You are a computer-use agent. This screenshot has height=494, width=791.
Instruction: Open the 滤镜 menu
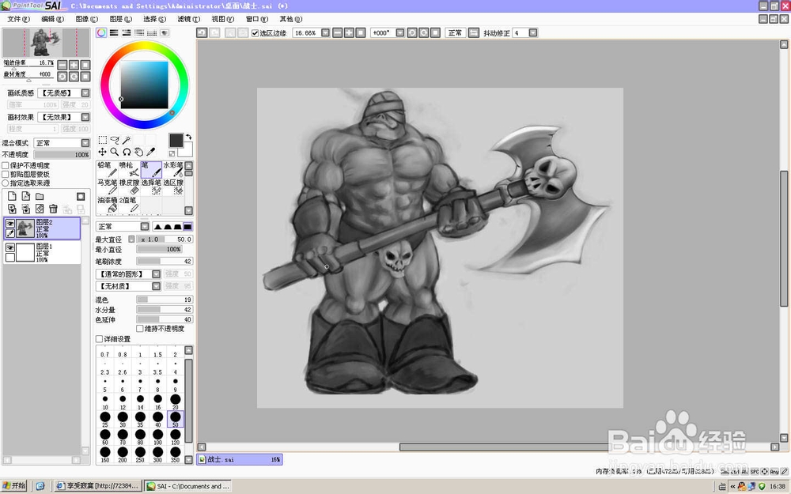click(x=189, y=19)
